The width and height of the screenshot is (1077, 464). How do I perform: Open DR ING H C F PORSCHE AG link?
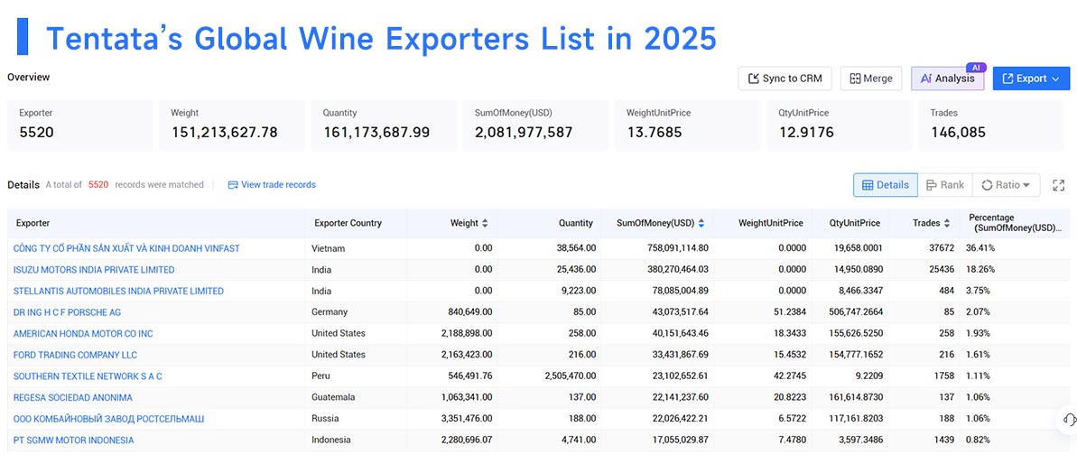coord(68,312)
